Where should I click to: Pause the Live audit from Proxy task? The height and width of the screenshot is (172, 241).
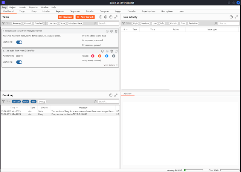pos(102,51)
